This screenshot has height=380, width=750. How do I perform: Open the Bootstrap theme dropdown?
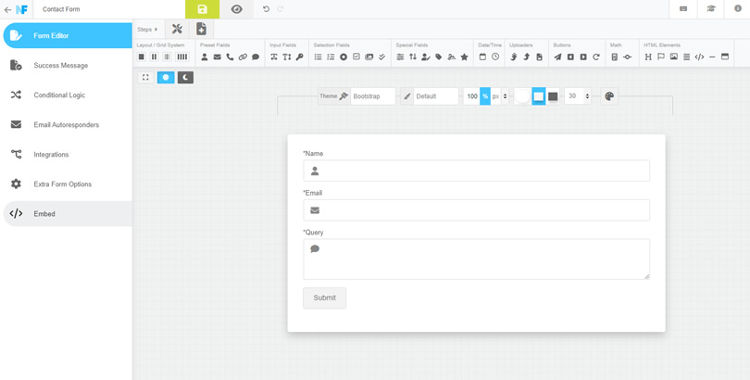pos(373,96)
